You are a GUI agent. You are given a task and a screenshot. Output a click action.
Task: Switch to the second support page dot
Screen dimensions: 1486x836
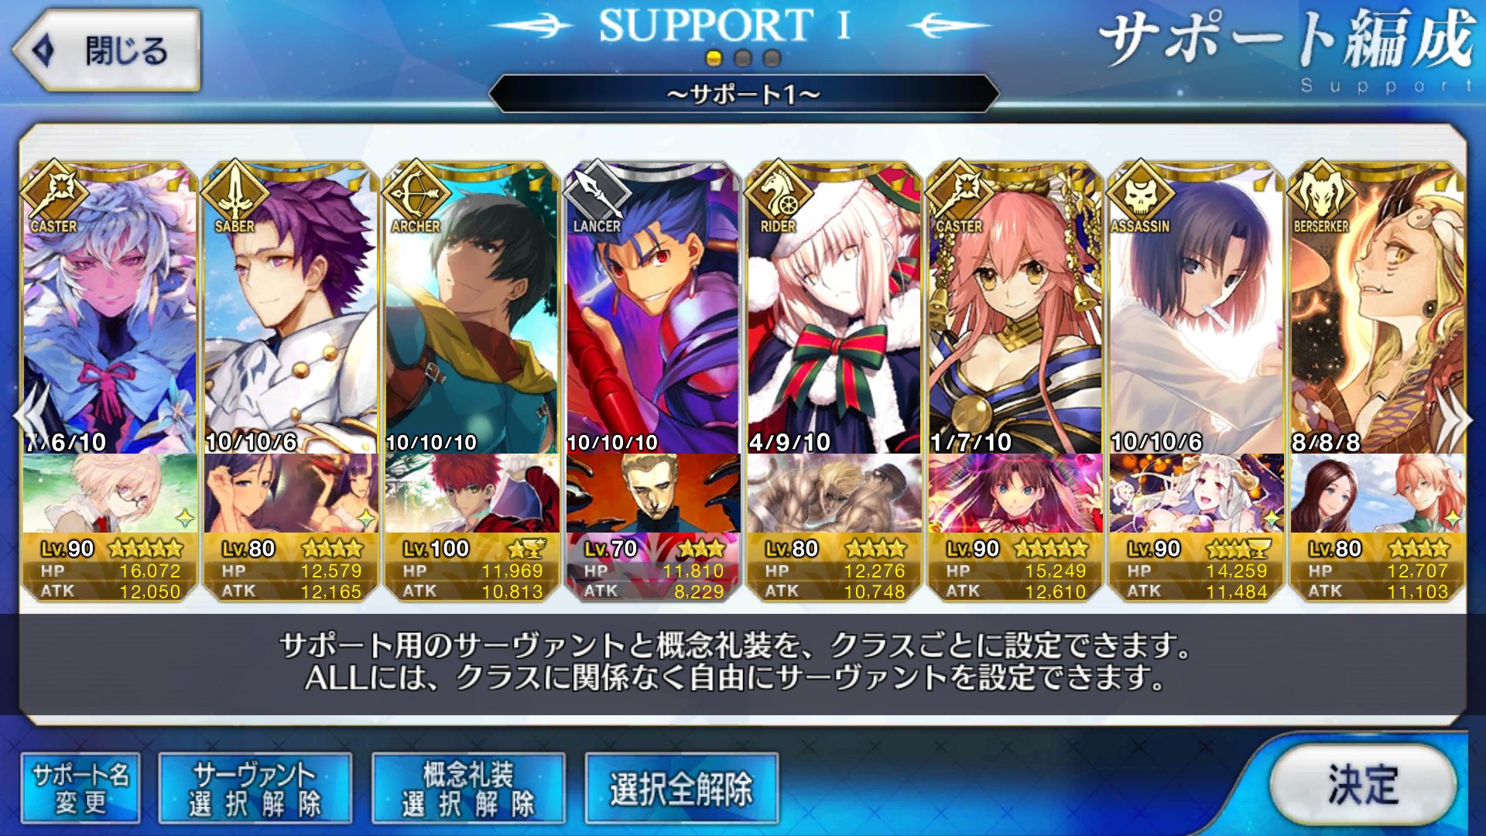[743, 58]
